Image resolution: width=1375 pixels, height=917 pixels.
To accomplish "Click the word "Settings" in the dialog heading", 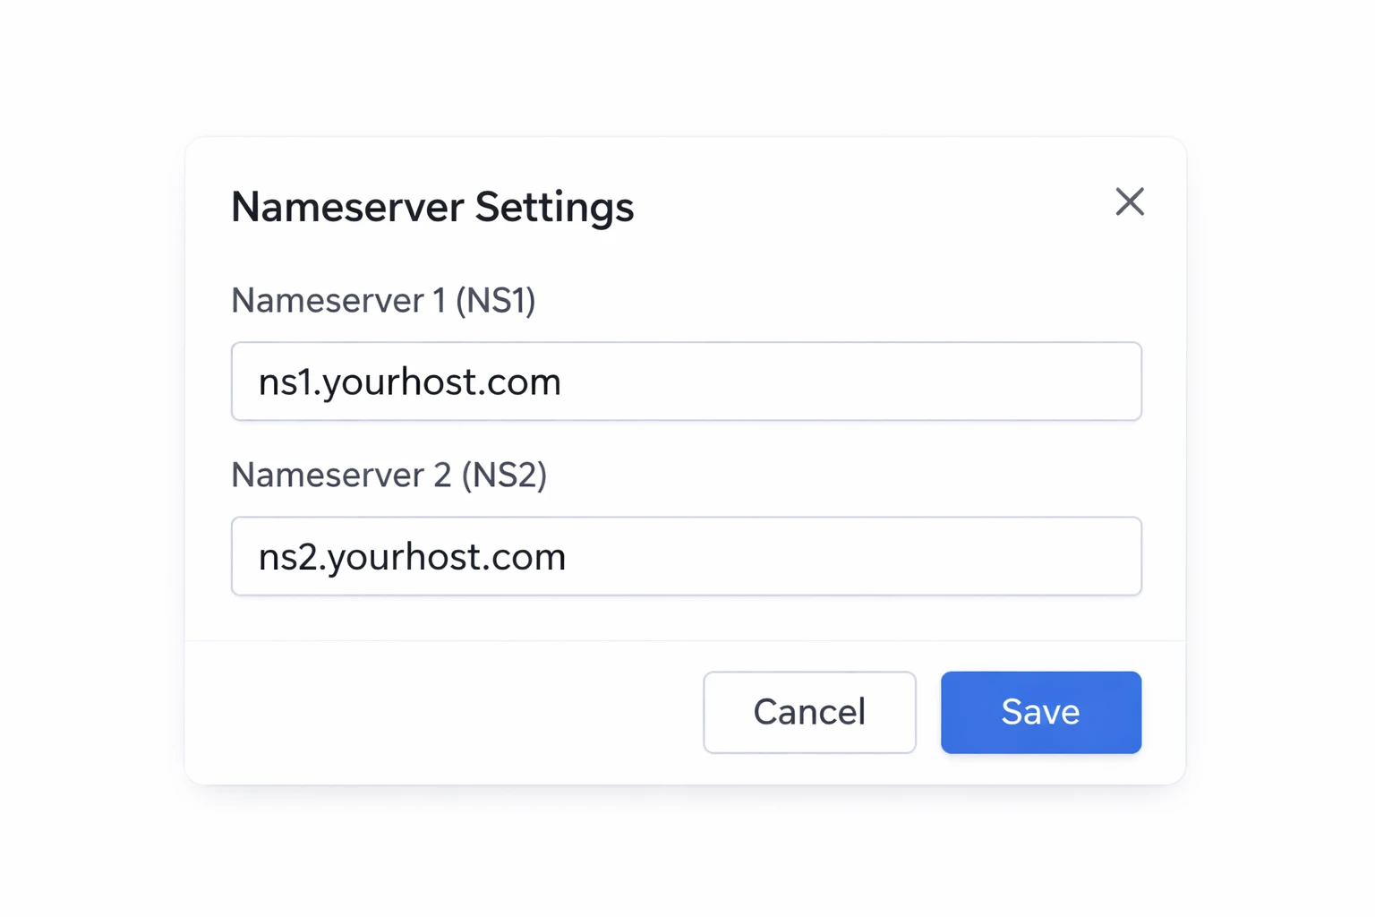I will (x=554, y=207).
